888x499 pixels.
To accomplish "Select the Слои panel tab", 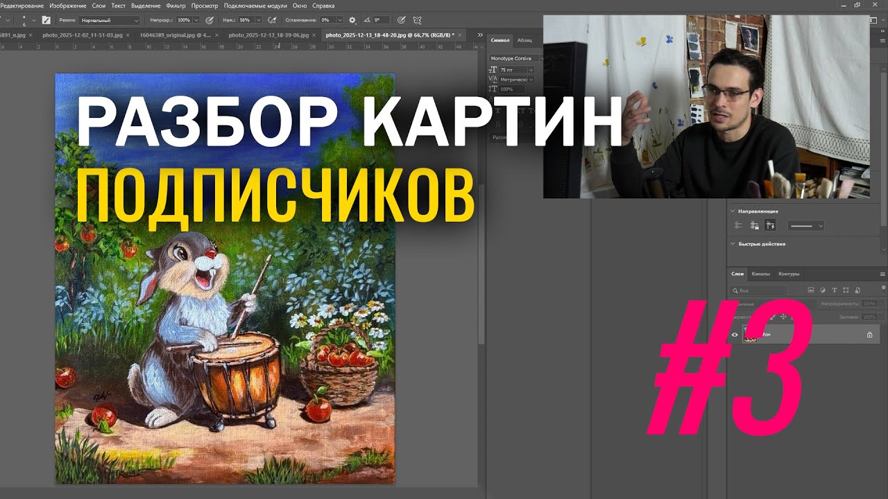I will (738, 274).
